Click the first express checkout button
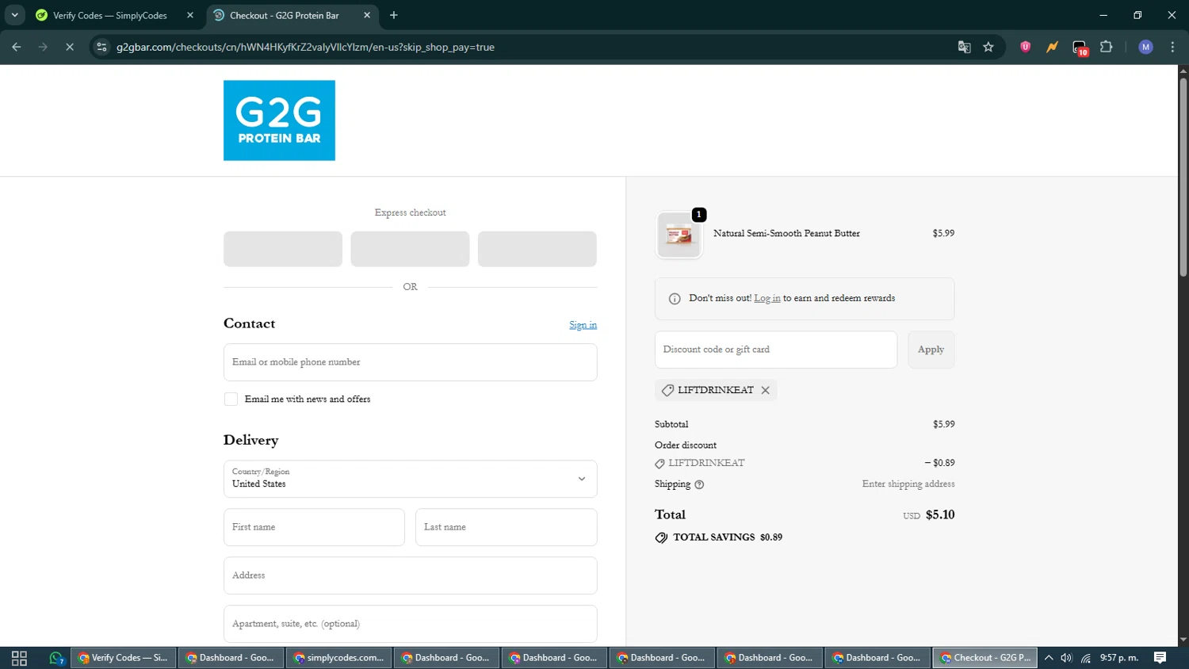 point(283,249)
